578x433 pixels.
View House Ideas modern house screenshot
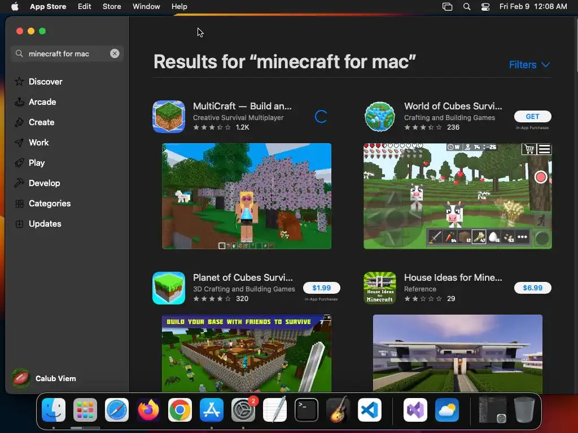point(457,353)
